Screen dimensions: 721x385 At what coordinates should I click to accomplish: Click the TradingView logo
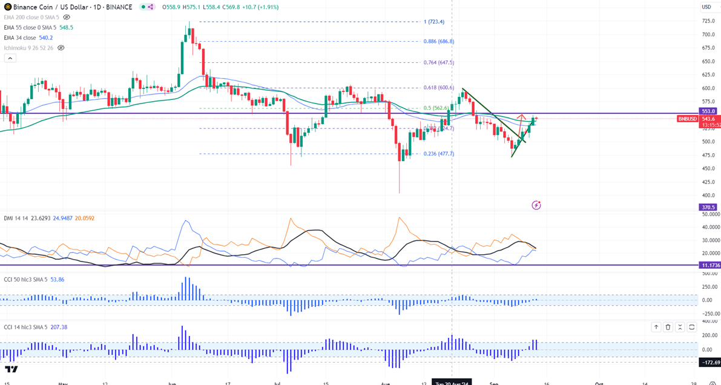tap(12, 369)
